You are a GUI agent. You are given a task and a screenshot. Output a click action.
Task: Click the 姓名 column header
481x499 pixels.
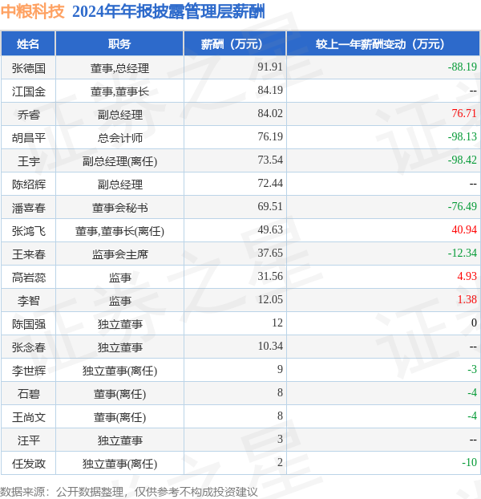coord(28,43)
